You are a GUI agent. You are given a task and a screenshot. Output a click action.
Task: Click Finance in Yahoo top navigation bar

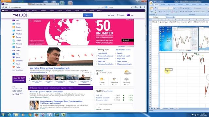[x=35, y=11]
